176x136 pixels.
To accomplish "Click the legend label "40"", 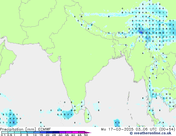I will point(73,135).
